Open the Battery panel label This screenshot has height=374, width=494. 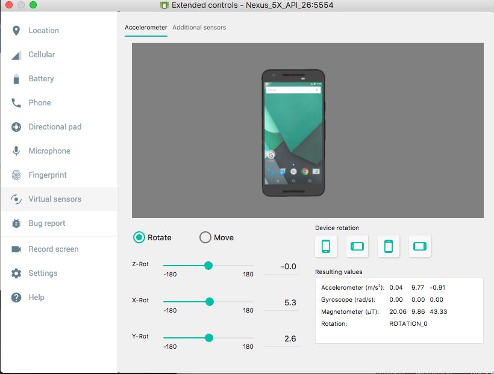point(42,79)
